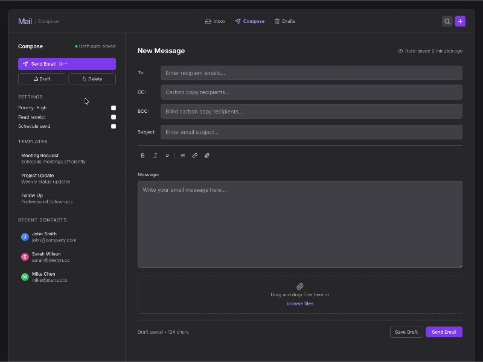Image resolution: width=483 pixels, height=362 pixels.
Task: Enable the Priority: High setting
Action: [x=113, y=107]
